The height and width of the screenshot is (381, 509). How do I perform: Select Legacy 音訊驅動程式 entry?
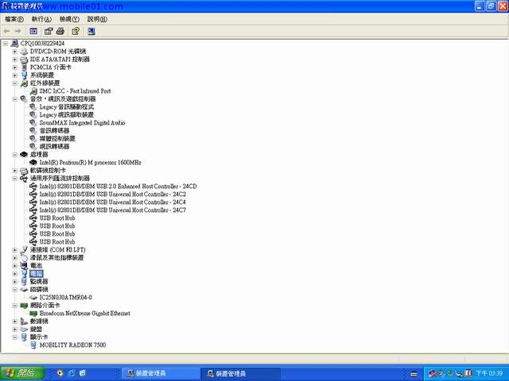(x=67, y=106)
